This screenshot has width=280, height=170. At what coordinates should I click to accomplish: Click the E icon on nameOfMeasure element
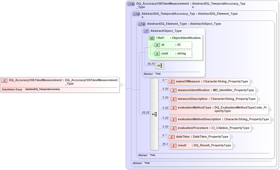click(x=171, y=82)
